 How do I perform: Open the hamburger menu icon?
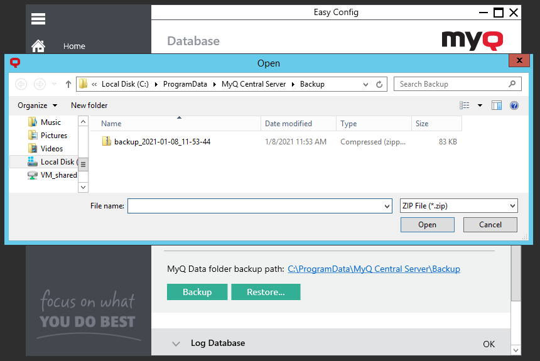(38, 19)
